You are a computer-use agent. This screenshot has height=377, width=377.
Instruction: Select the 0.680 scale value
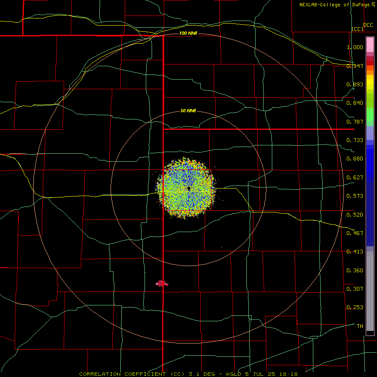click(355, 159)
